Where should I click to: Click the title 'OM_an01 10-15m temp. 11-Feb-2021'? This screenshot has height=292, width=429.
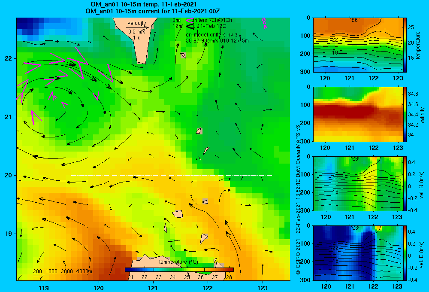tap(144, 4)
